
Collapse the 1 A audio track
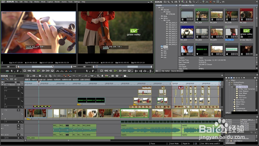(5, 126)
